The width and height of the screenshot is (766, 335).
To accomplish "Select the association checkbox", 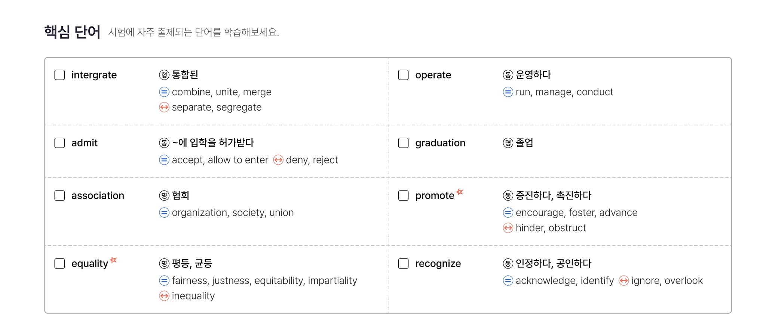I will pyautogui.click(x=59, y=196).
